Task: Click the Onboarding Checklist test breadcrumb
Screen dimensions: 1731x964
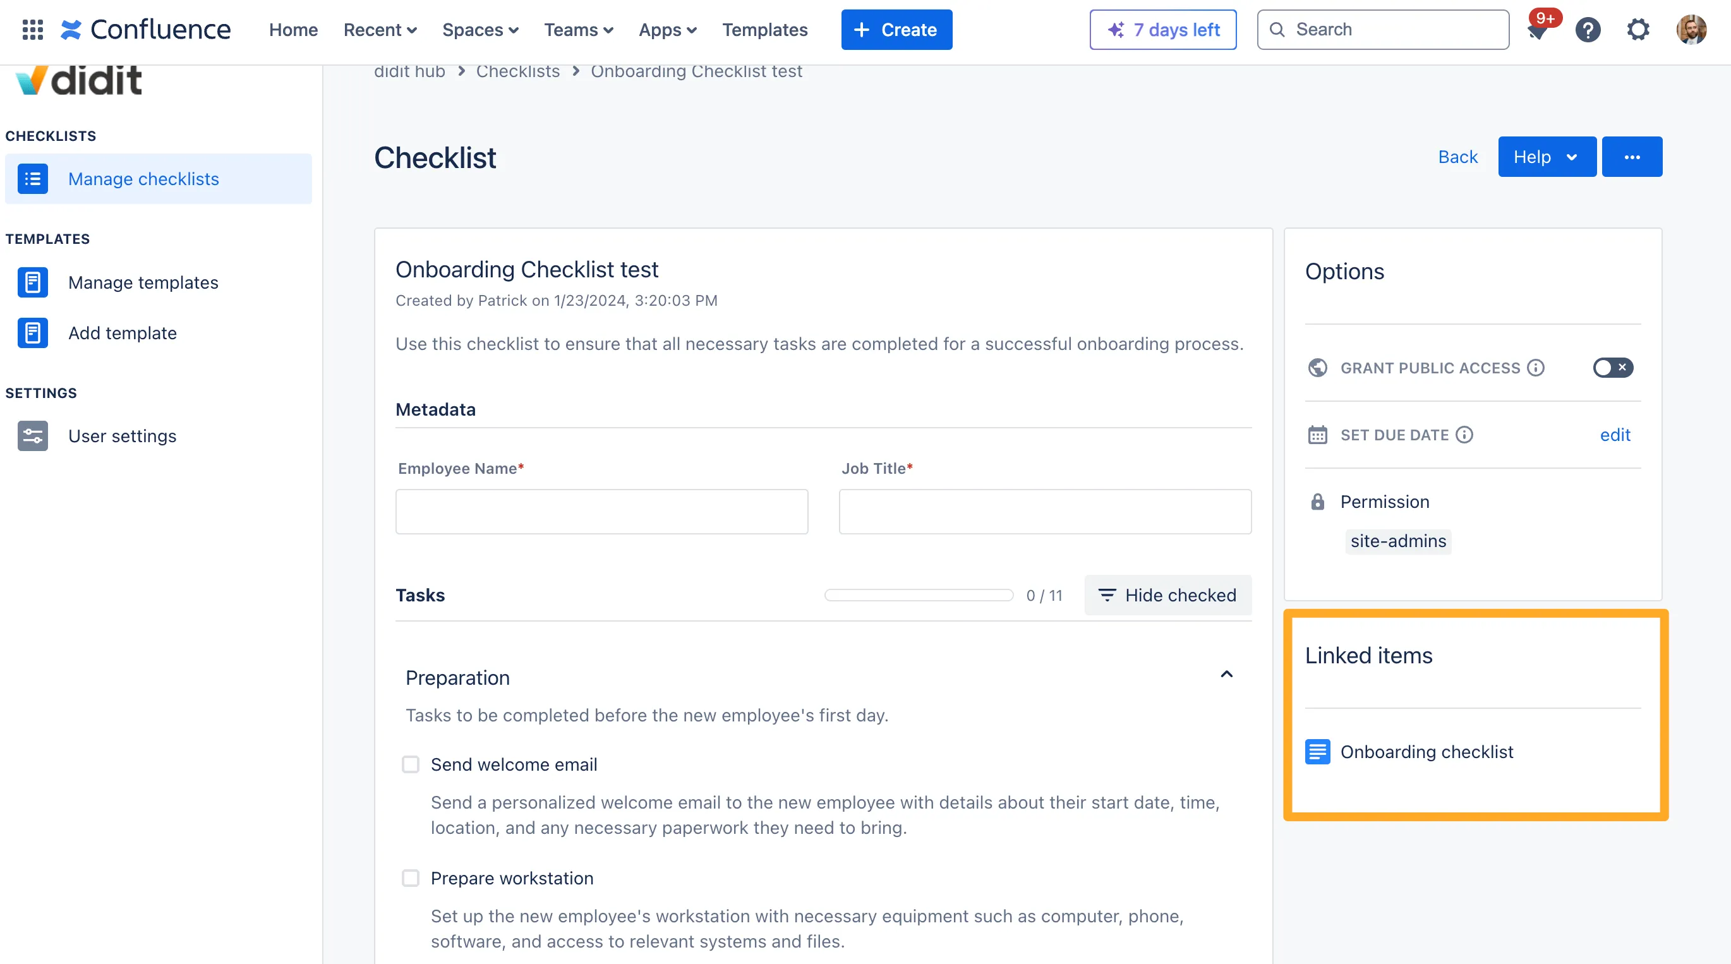Action: tap(696, 71)
